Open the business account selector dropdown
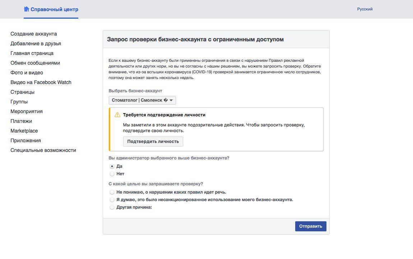The width and height of the screenshot is (413, 259). pos(142,100)
